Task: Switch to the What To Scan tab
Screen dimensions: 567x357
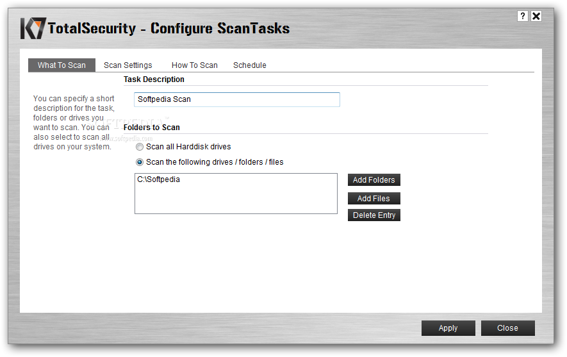Action: click(x=62, y=65)
